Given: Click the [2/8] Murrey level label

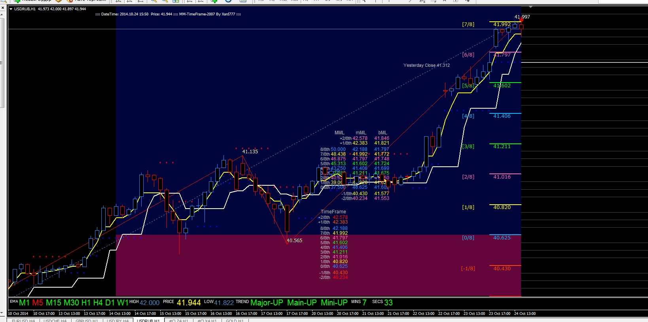Looking at the screenshot, I should click(468, 177).
